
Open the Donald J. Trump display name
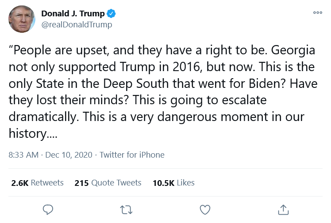click(x=73, y=14)
